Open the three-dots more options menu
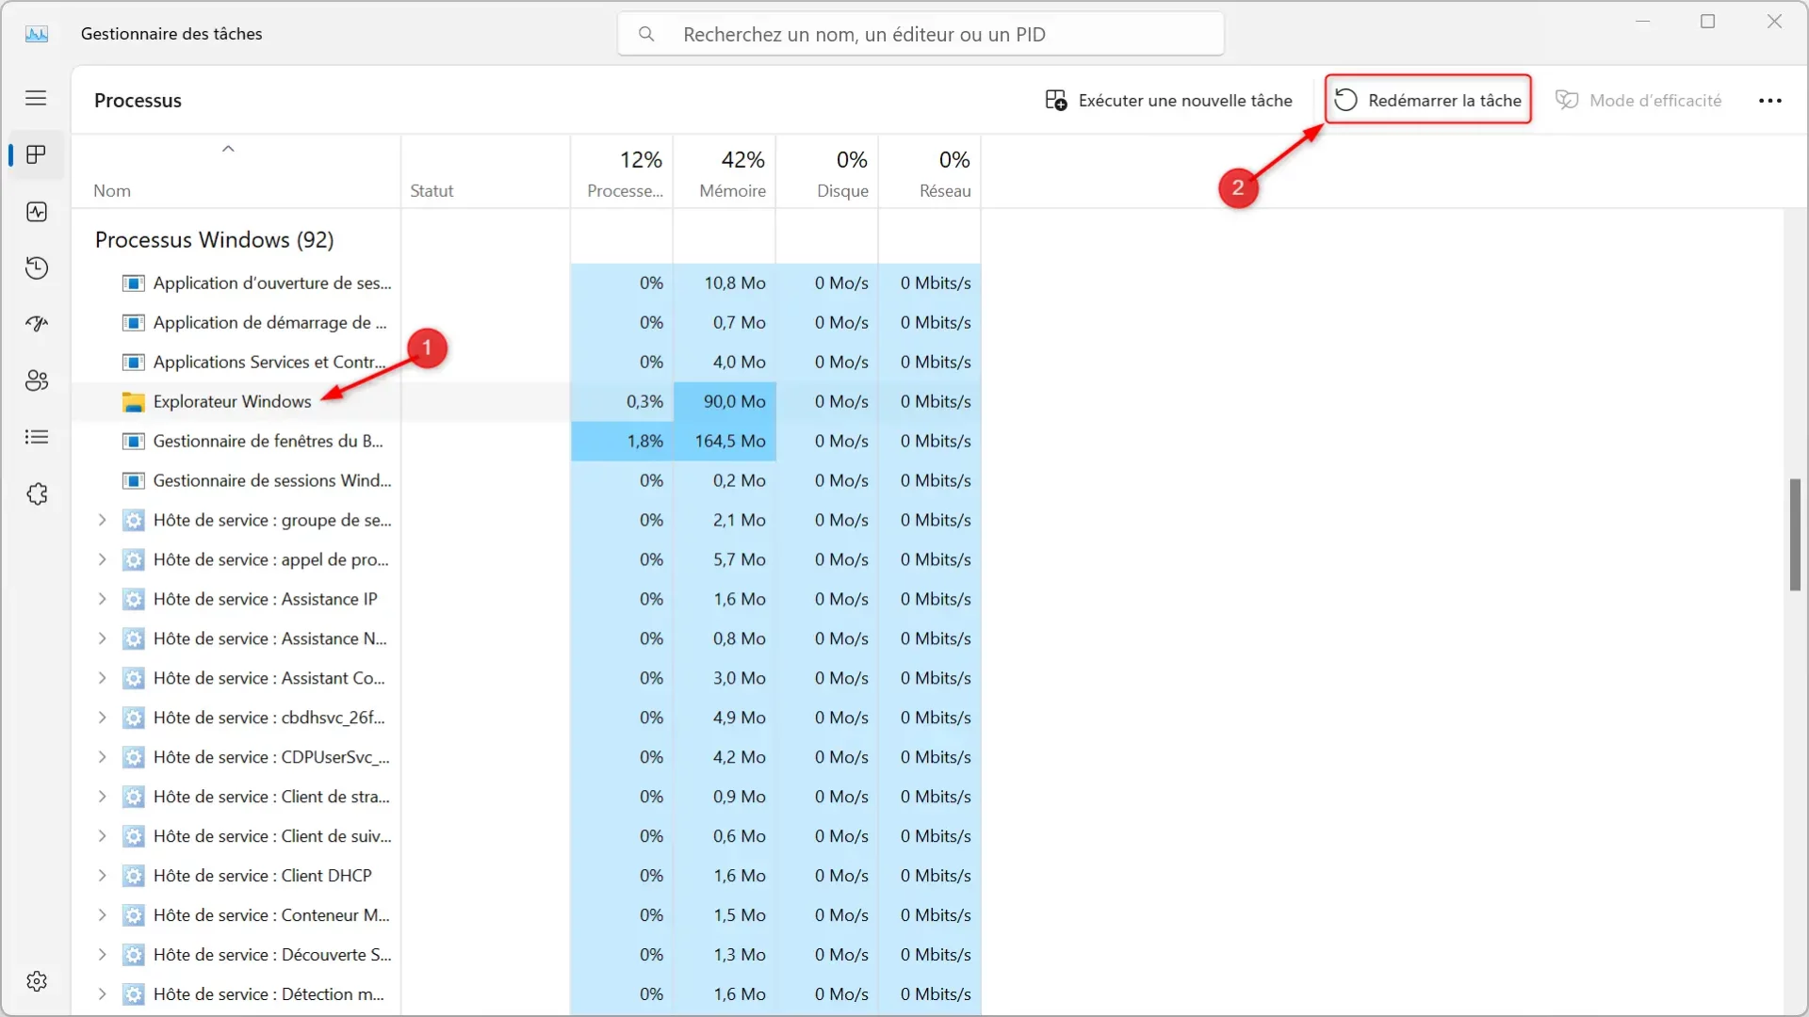This screenshot has width=1809, height=1017. click(1770, 101)
